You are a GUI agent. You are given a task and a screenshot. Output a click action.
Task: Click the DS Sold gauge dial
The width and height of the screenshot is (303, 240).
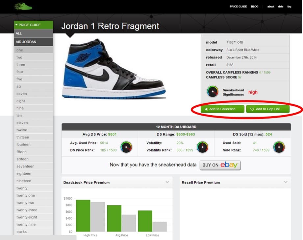pos(279,147)
